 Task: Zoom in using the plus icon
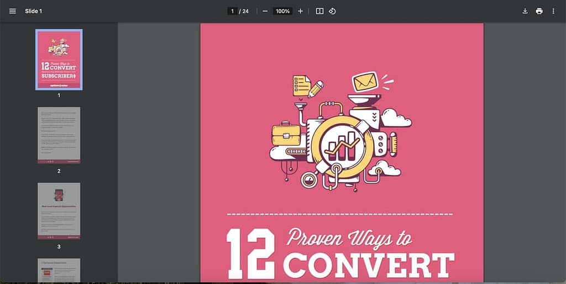(300, 11)
